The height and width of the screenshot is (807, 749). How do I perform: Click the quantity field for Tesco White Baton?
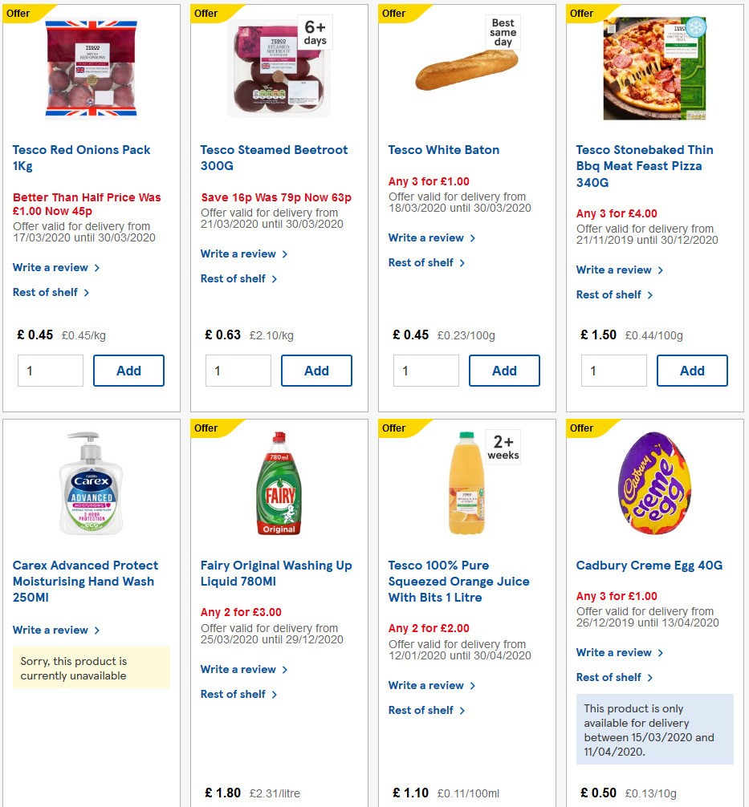point(425,371)
